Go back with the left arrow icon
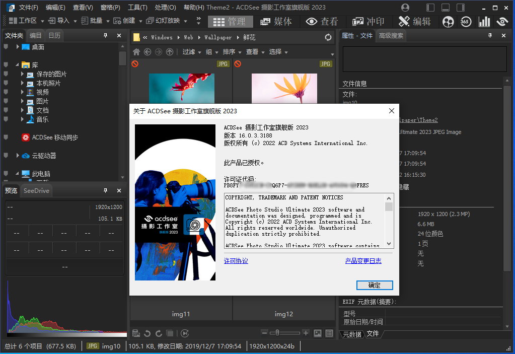 148,52
